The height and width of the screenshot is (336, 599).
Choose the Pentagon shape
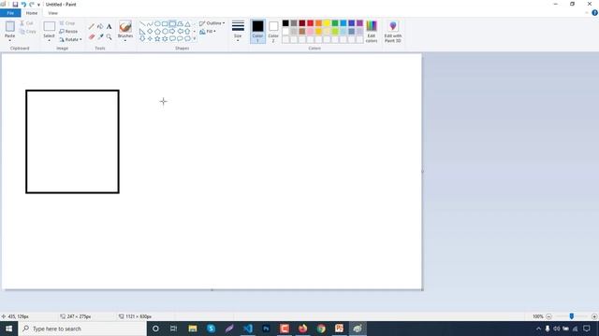(x=157, y=31)
